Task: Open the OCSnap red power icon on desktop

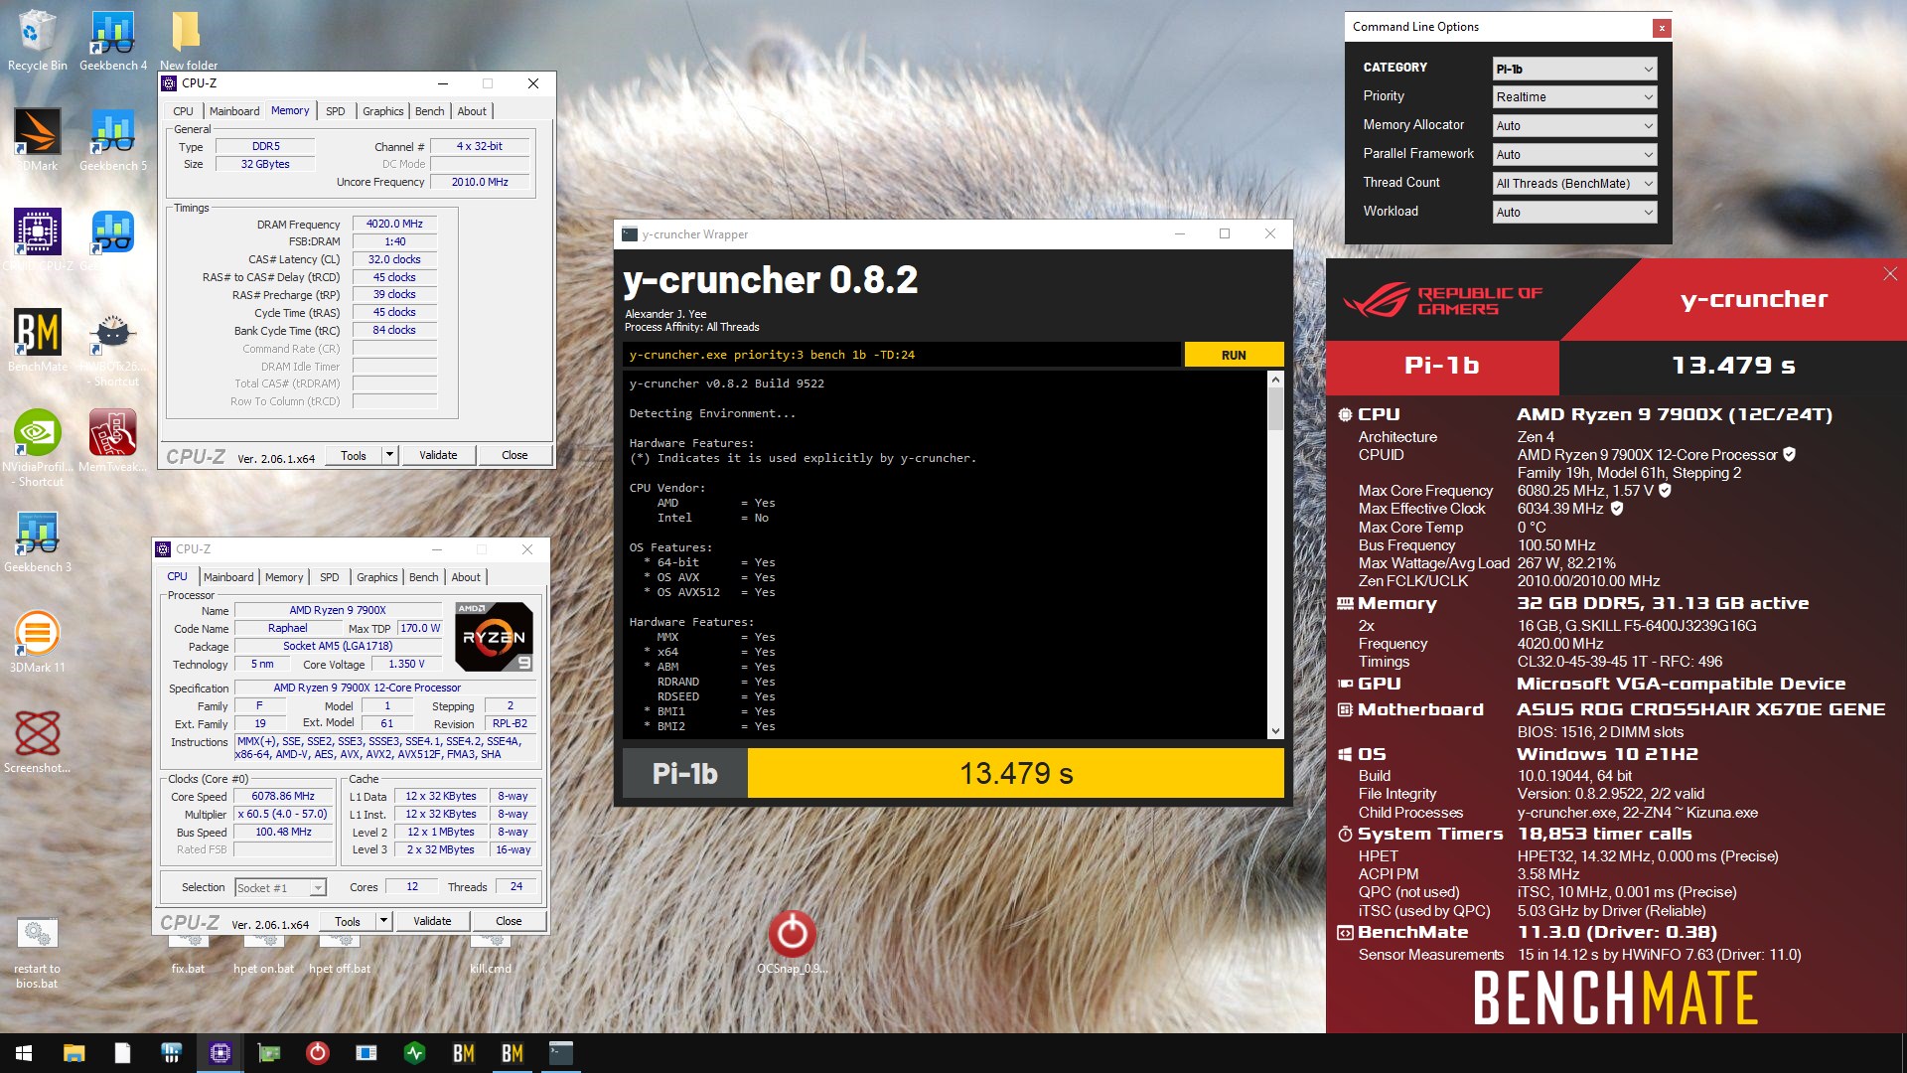Action: pos(792,941)
